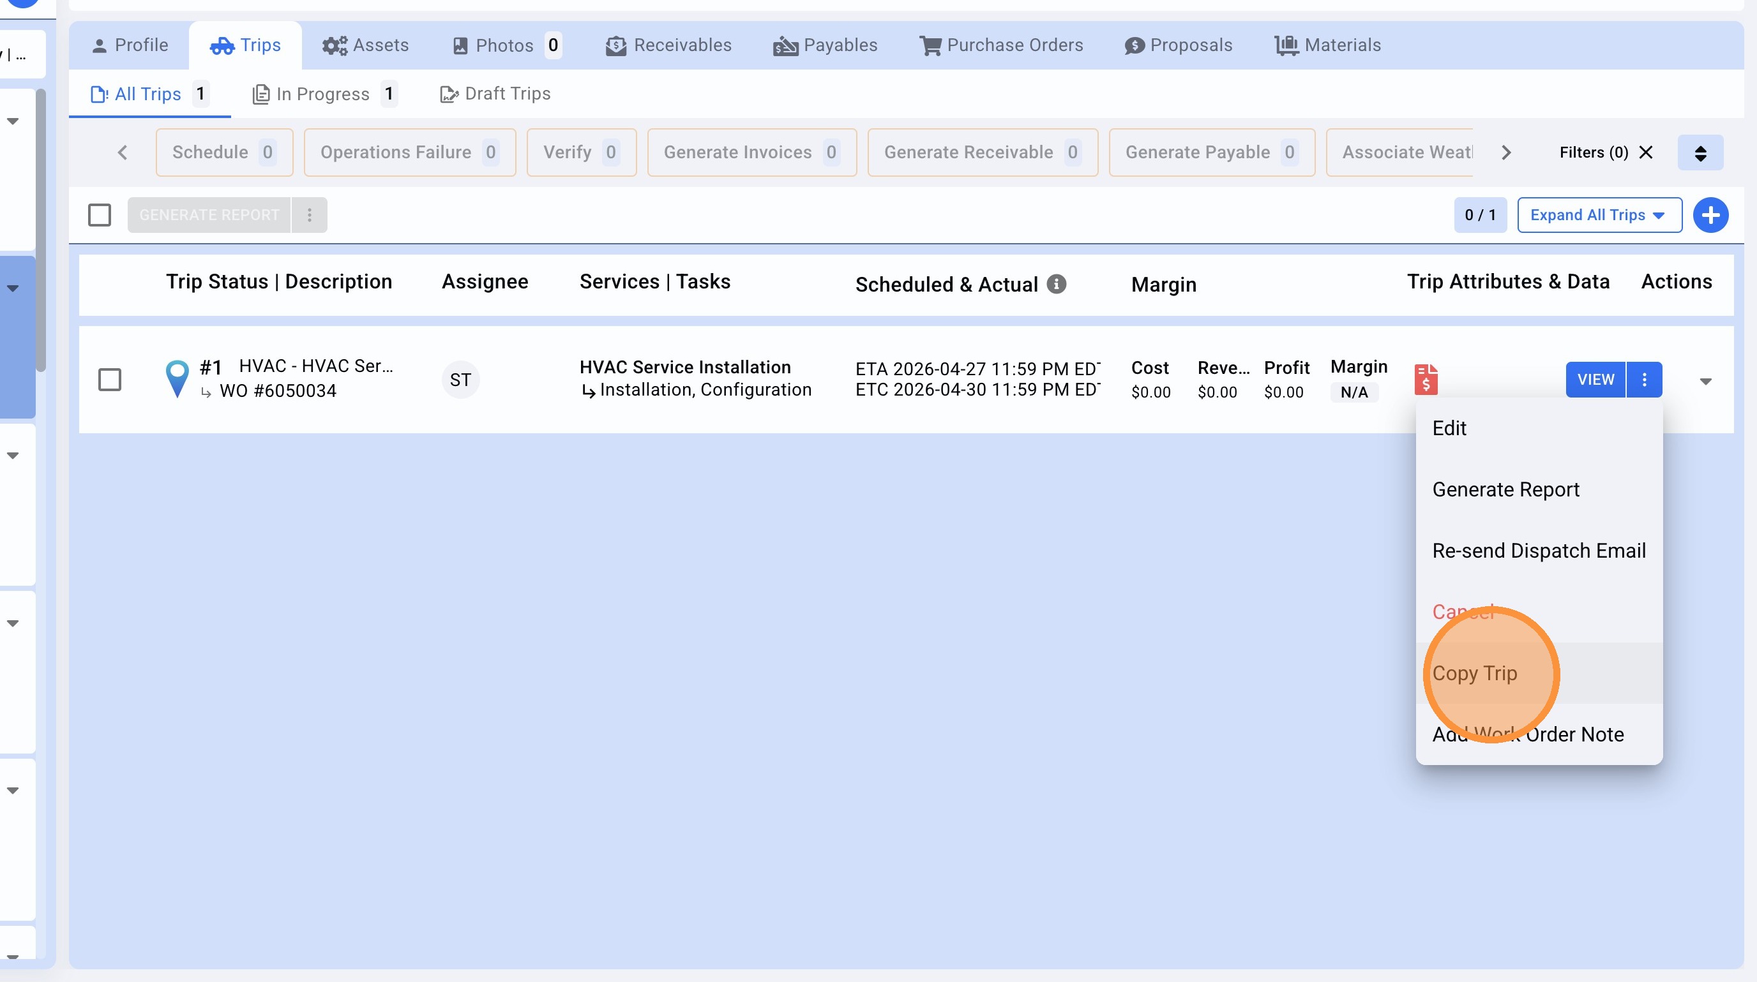Viewport: 1757px width, 982px height.
Task: Select Copy Trip from context menu
Action: coord(1475,673)
